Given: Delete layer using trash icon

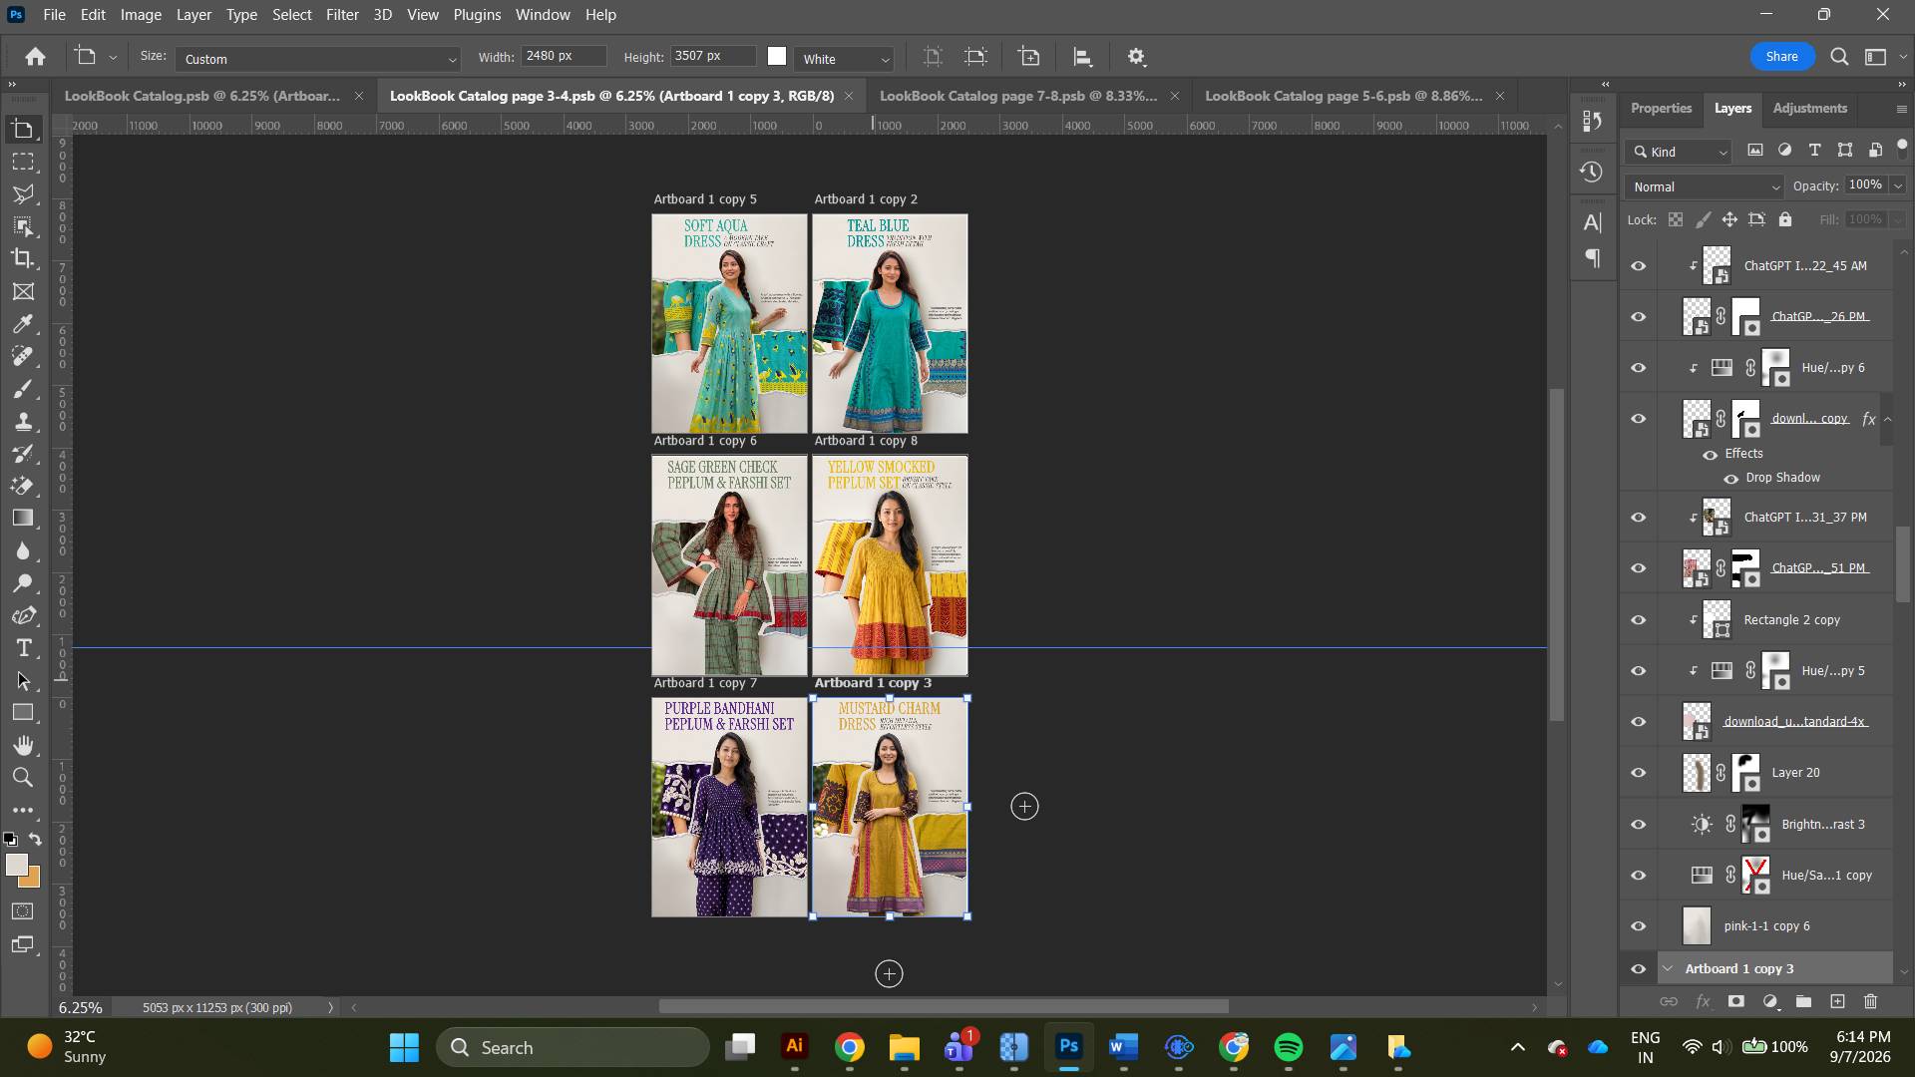Looking at the screenshot, I should click(x=1871, y=1001).
